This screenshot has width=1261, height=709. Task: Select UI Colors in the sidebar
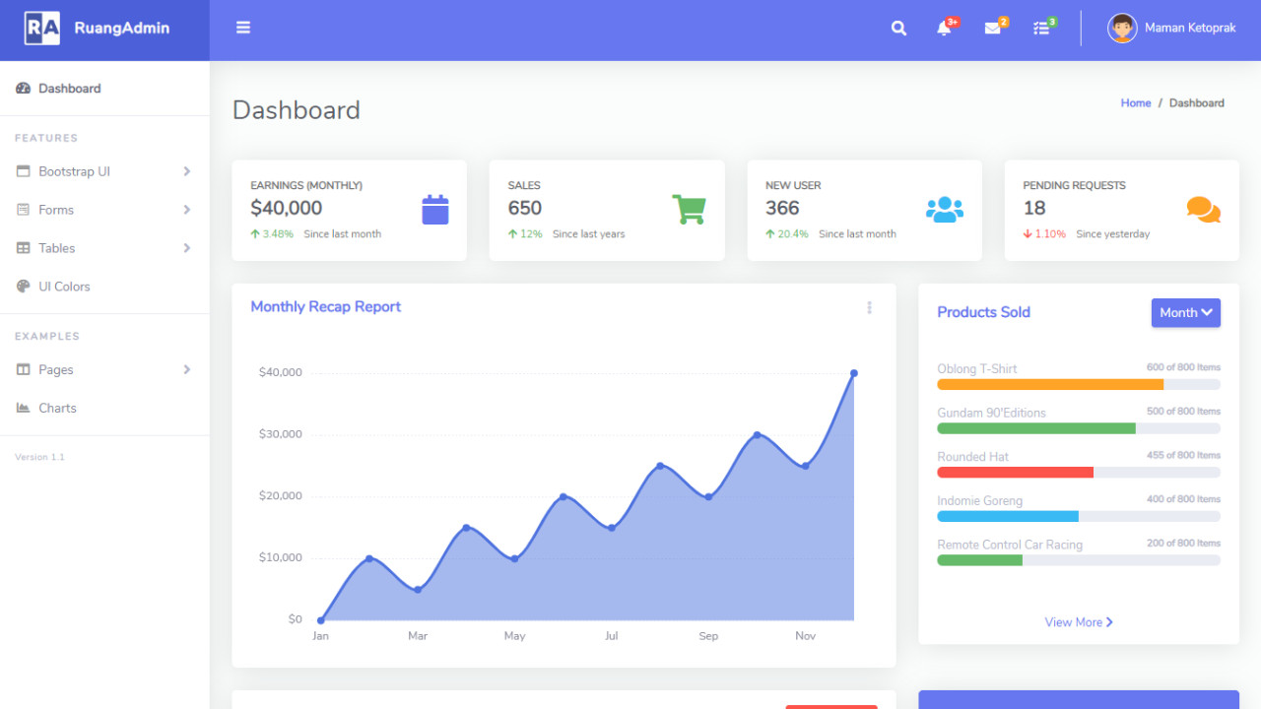[x=64, y=287]
